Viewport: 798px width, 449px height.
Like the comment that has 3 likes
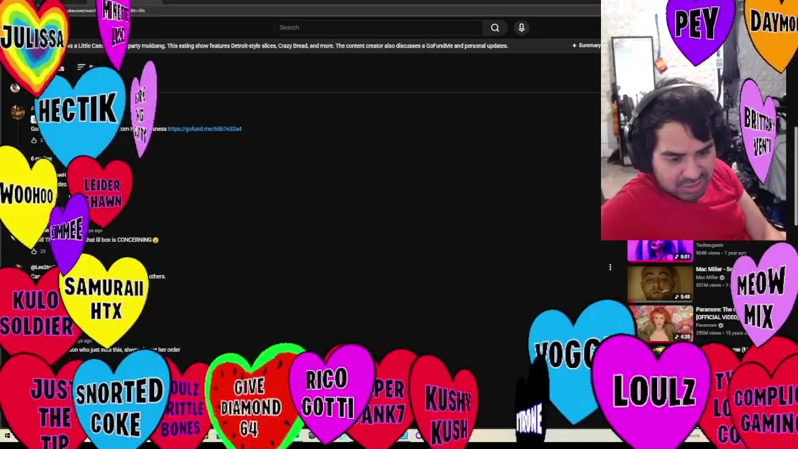coord(34,140)
